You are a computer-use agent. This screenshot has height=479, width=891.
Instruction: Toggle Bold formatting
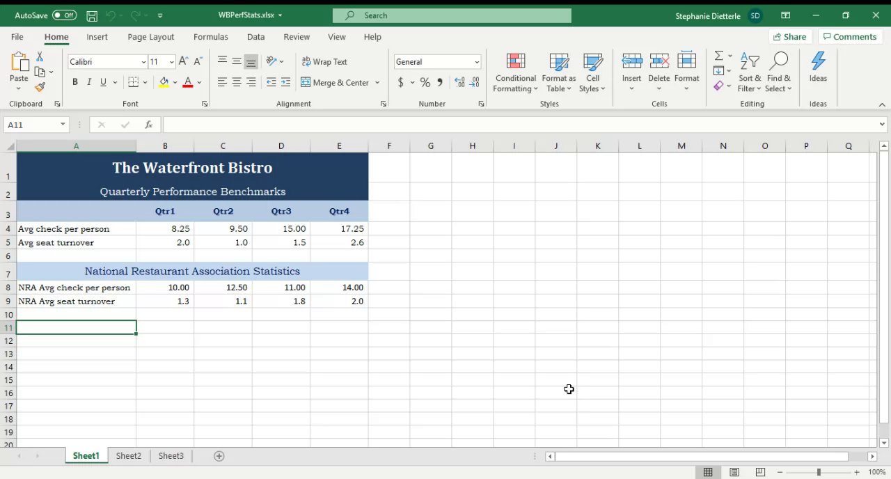click(x=74, y=82)
